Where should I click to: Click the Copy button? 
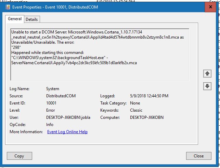click(20, 156)
